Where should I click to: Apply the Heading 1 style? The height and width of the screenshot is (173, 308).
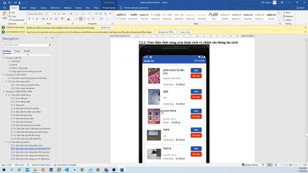click(155, 16)
